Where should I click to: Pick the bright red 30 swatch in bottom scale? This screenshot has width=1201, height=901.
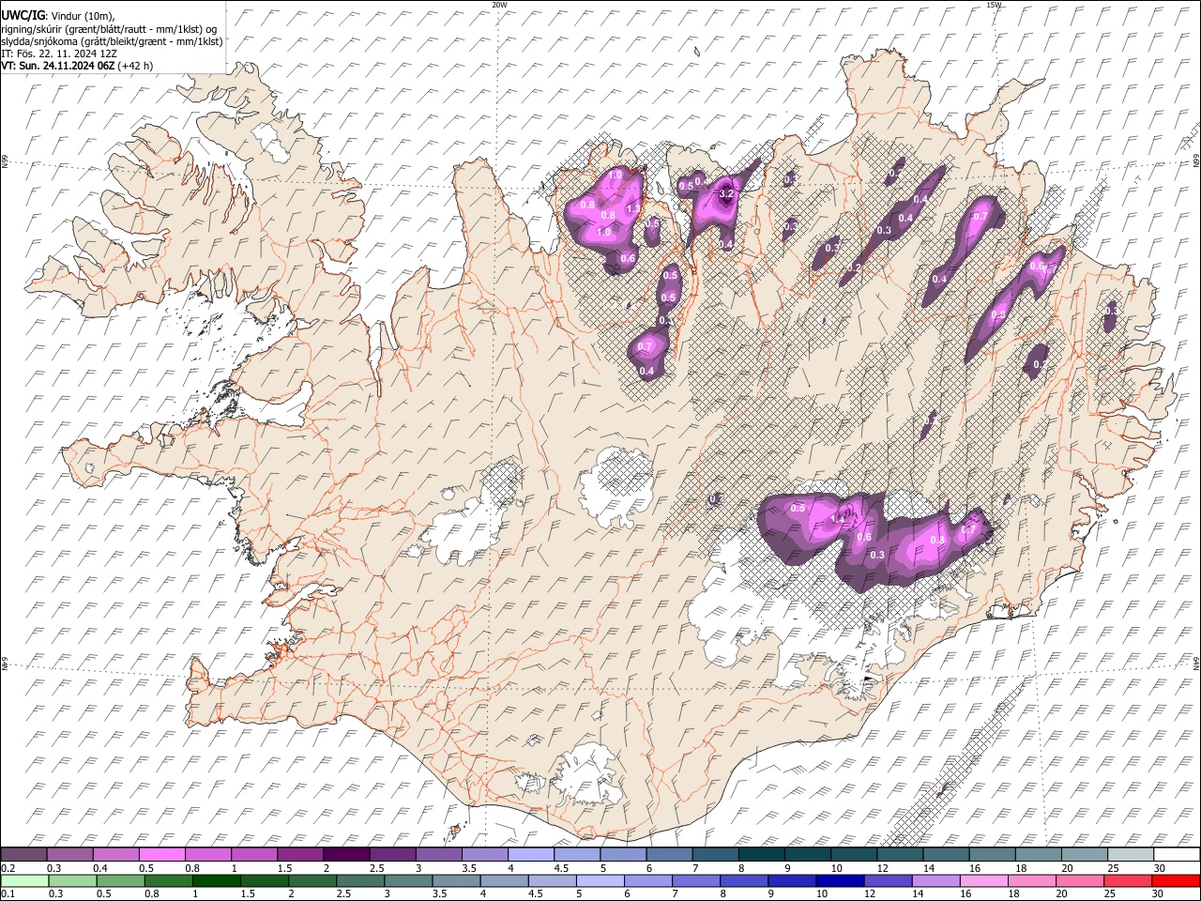click(1177, 880)
